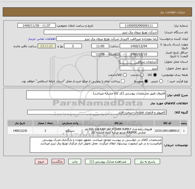The height and width of the screenshot is (189, 195).
Task: Click the نام دستگاه خریدار field
Action: [101, 32]
